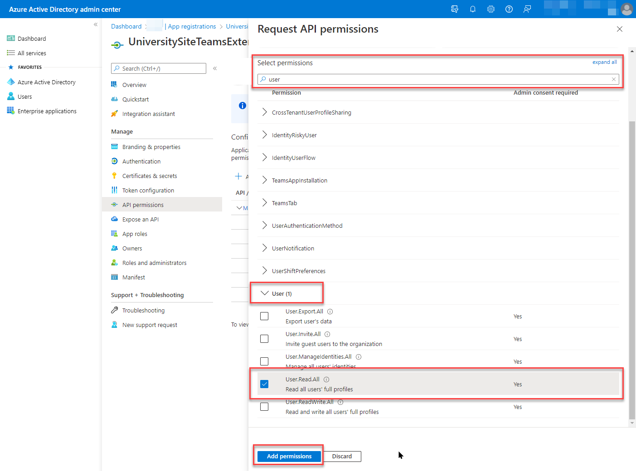Click the Quickstart cloud icon
The height and width of the screenshot is (471, 636).
click(114, 99)
